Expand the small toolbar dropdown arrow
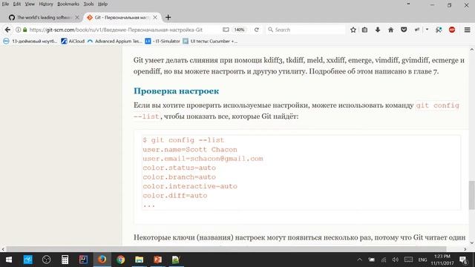The image size is (475, 267). click(x=427, y=30)
